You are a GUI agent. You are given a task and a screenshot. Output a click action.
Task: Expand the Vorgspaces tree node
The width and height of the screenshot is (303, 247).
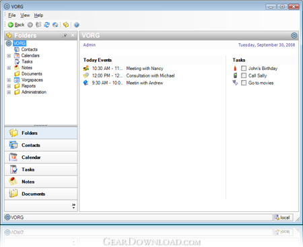click(9, 80)
